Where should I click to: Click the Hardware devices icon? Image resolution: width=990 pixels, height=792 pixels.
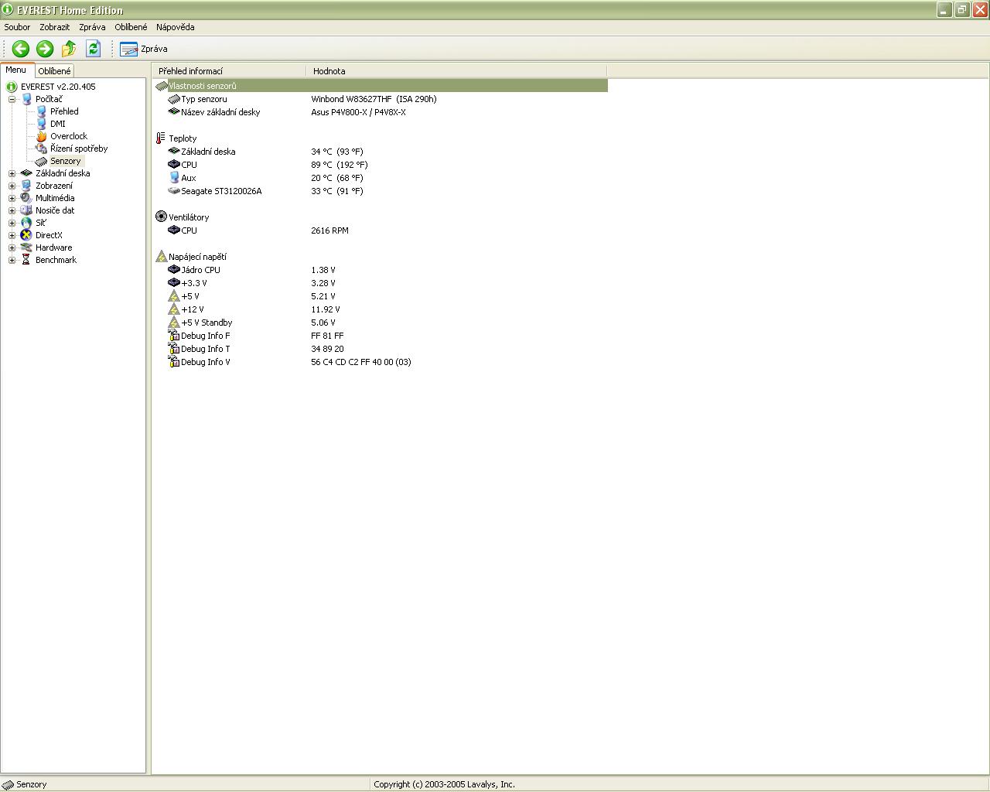click(26, 247)
